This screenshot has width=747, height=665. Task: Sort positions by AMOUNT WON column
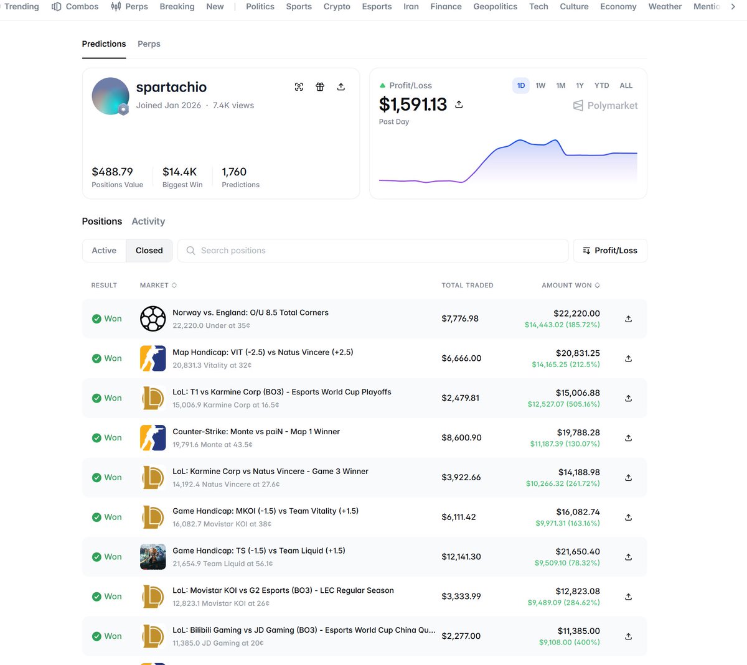tap(571, 286)
